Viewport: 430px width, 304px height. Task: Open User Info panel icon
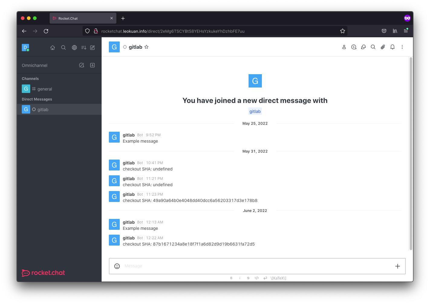(x=344, y=47)
